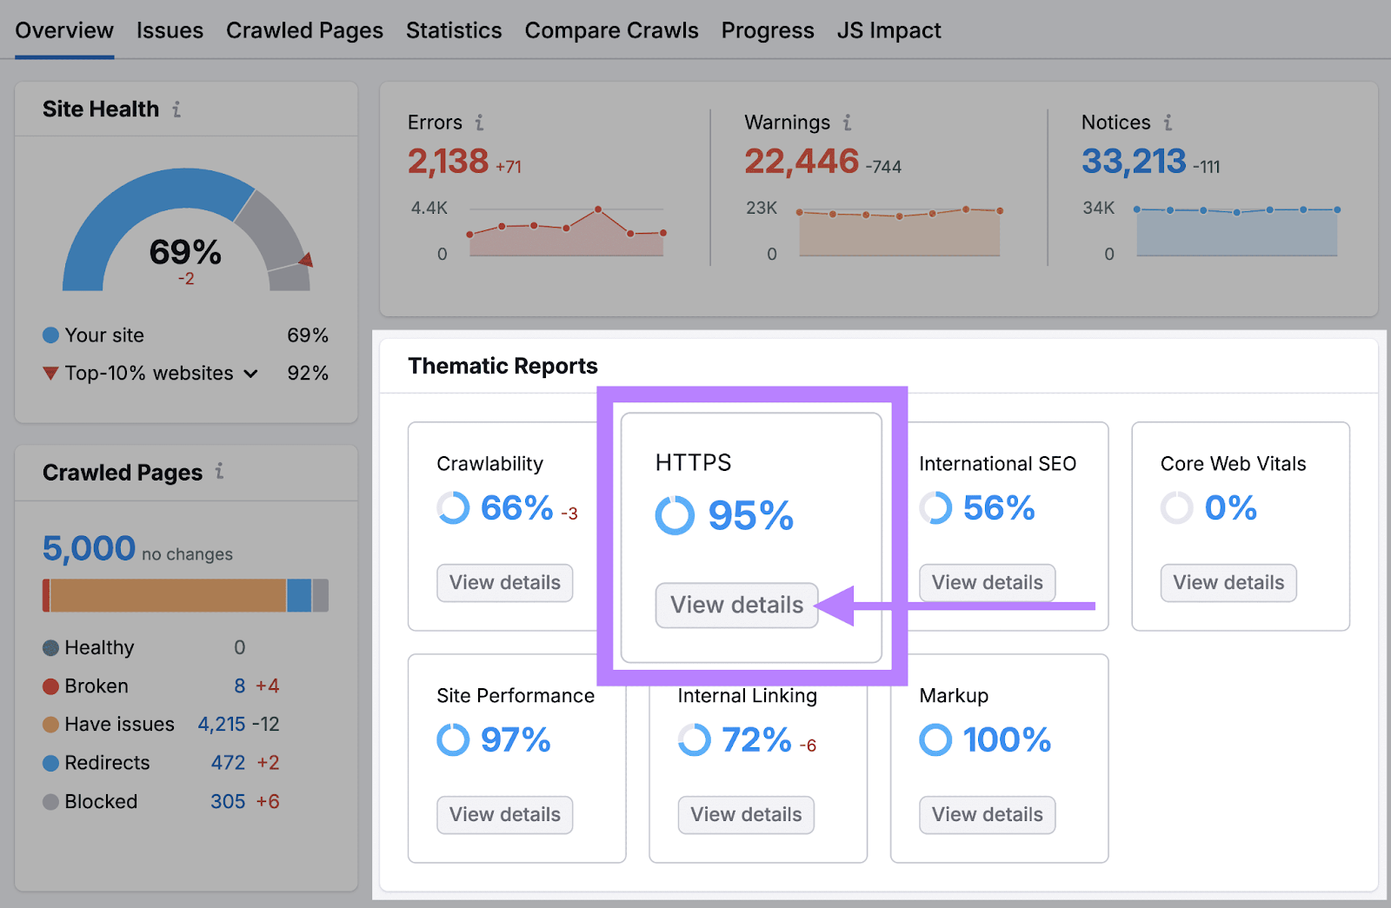This screenshot has width=1391, height=908.
Task: Click the Warnings trend chart
Action: pyautogui.click(x=900, y=232)
